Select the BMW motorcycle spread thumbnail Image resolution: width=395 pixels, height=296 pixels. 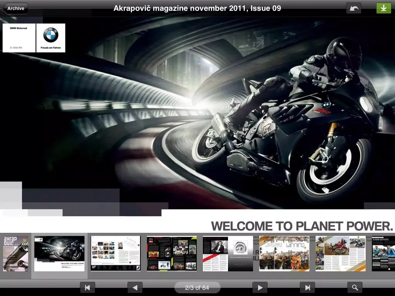59,254
